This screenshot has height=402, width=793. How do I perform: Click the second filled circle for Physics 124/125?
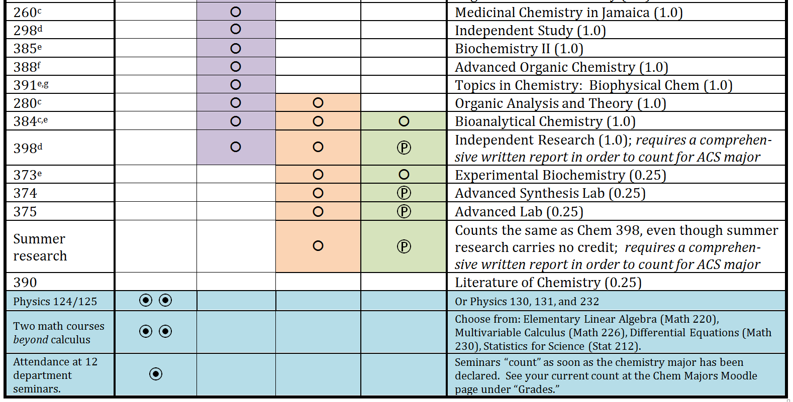pyautogui.click(x=165, y=300)
